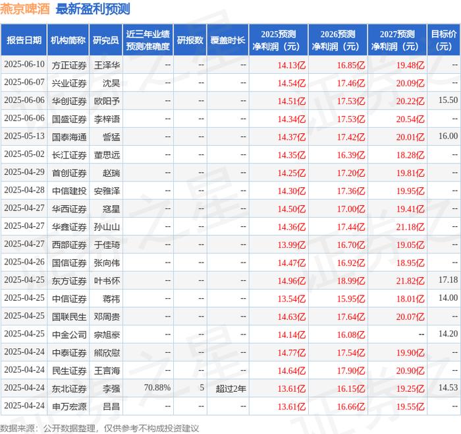
Task: Click 西部证券 institution cell
Action: pos(69,245)
